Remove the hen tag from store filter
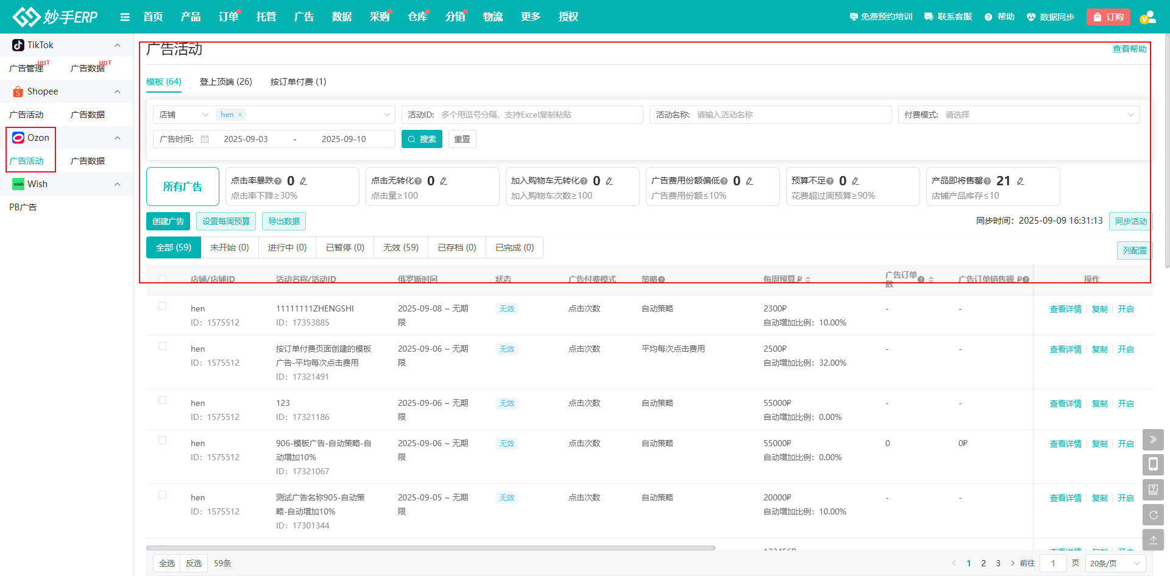Image resolution: width=1170 pixels, height=576 pixels. pyautogui.click(x=240, y=115)
